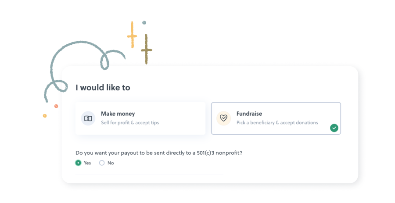Click the small orange dot decoration
Viewport: 395px width, 203px height.
pyautogui.click(x=56, y=106)
